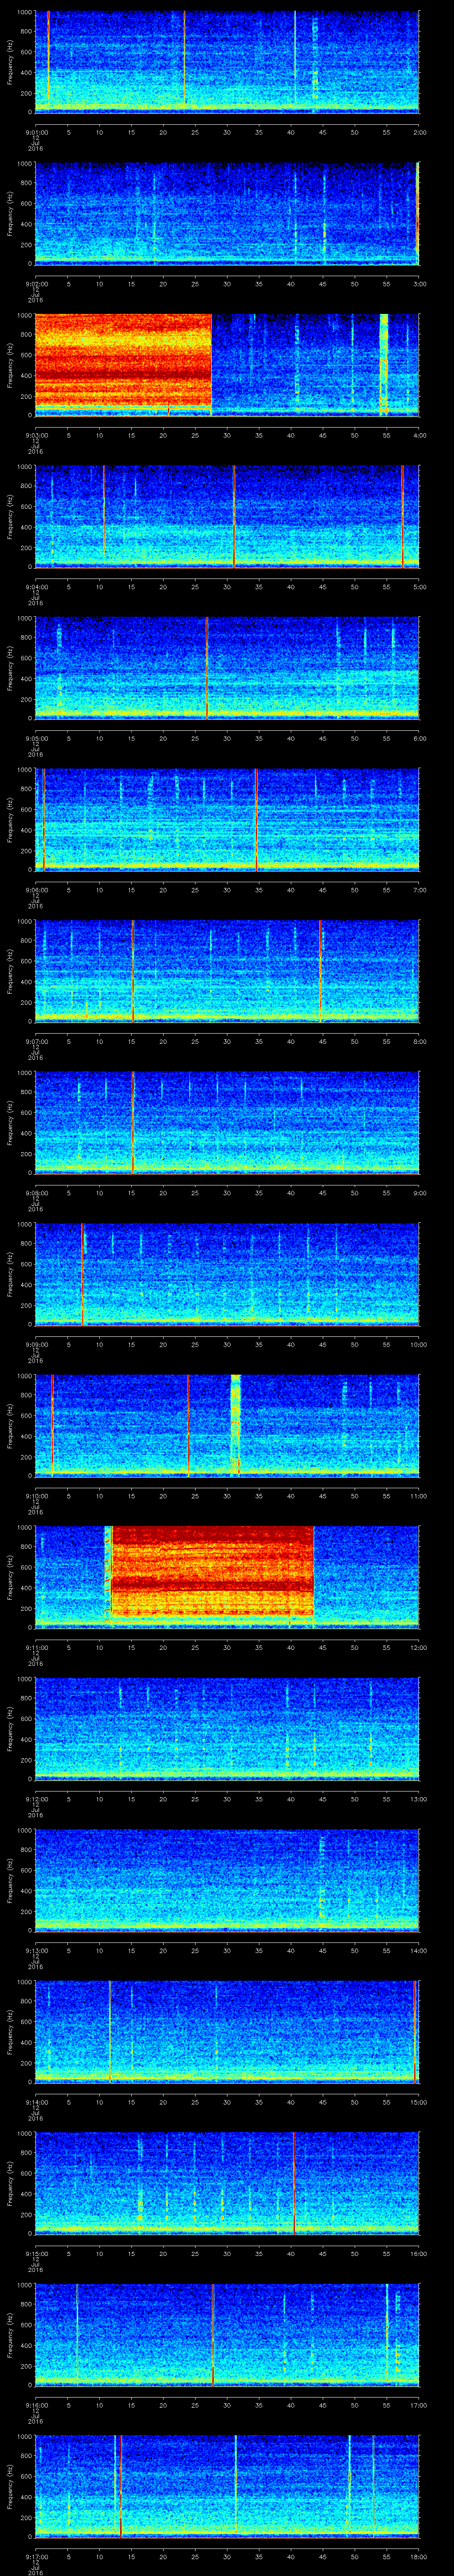Open the 9:12:00 spectrogram panel
The width and height of the screenshot is (454, 2576).
227,1729
